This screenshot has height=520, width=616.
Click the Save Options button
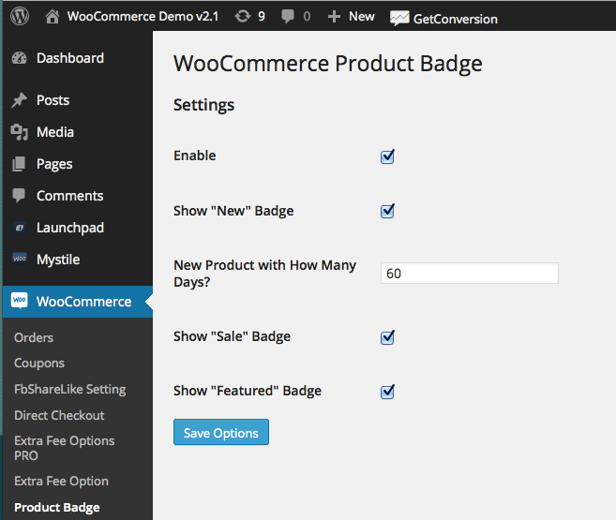click(221, 432)
